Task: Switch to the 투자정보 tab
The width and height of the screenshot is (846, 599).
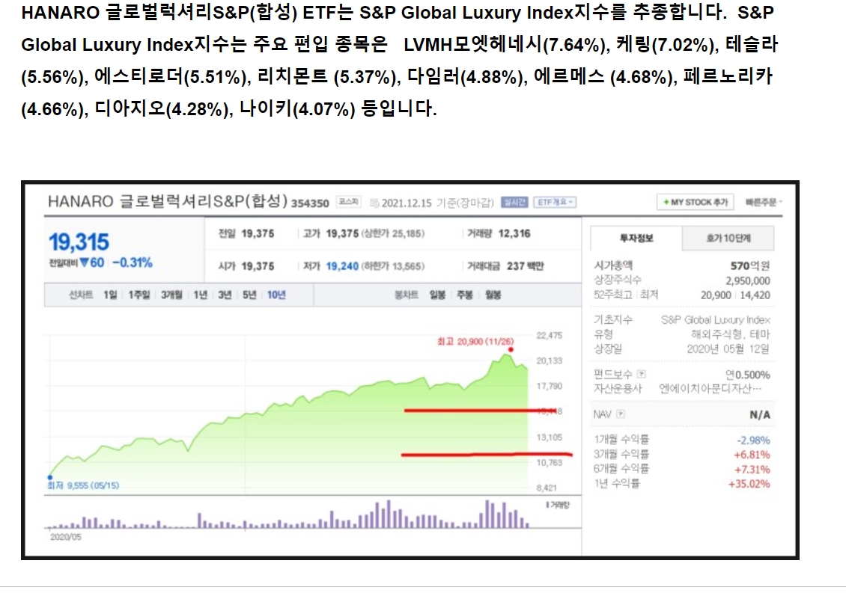Action: 636,239
